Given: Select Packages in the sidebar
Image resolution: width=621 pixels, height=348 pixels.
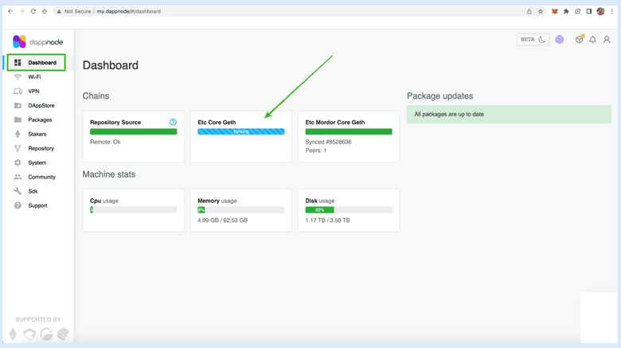Looking at the screenshot, I should coord(40,120).
